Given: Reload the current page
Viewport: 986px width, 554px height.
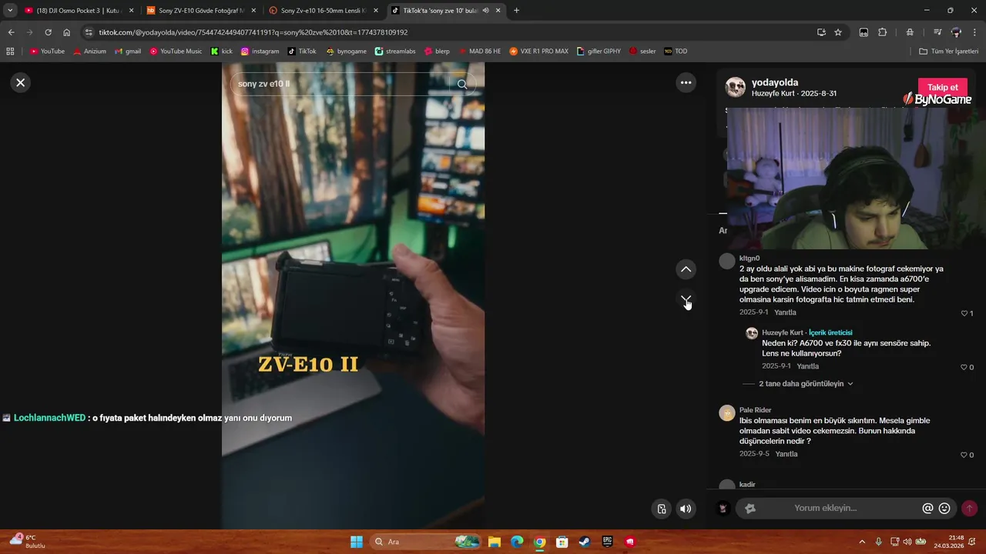Looking at the screenshot, I should 48,32.
